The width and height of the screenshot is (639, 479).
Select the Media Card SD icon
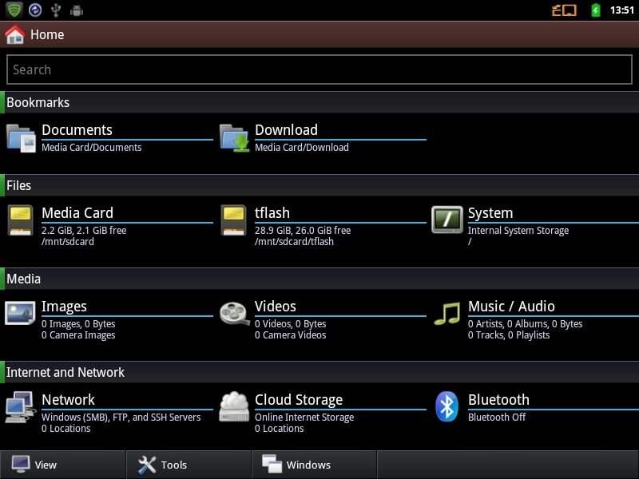pos(21,220)
